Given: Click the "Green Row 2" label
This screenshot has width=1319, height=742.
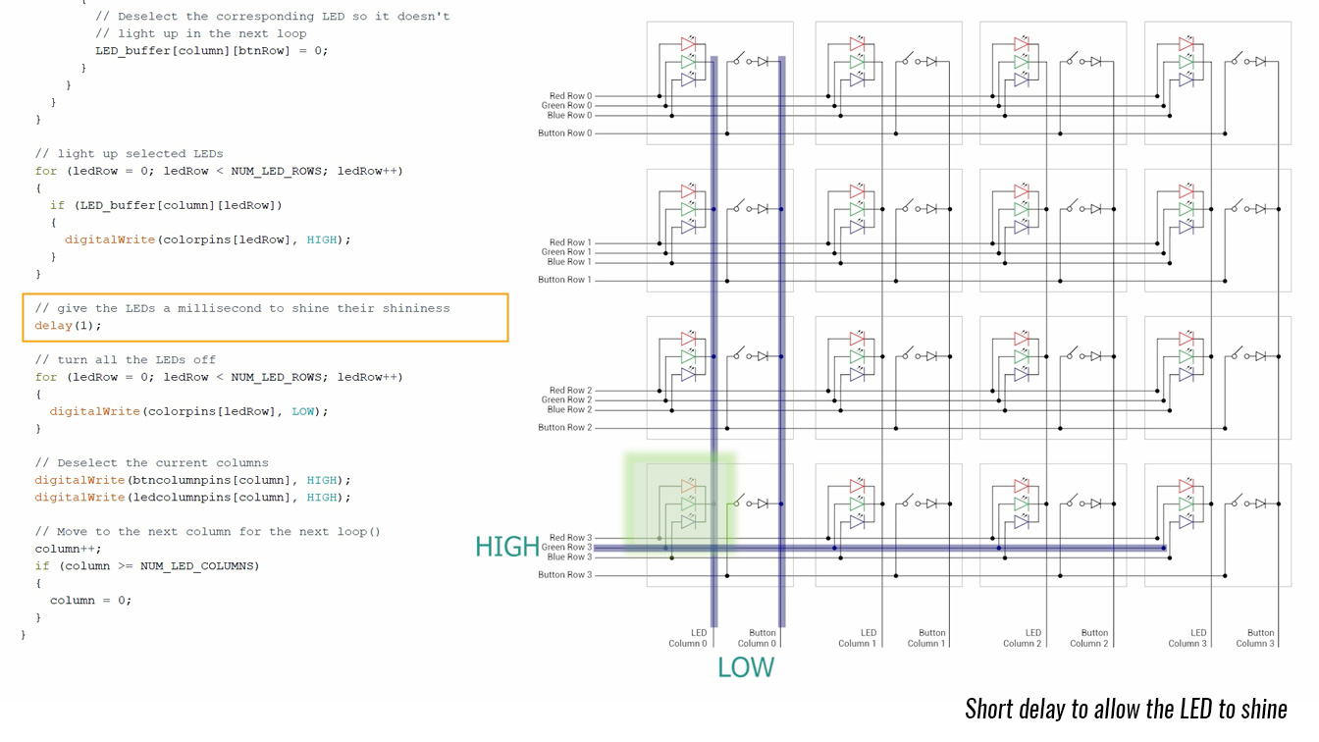Looking at the screenshot, I should click(x=567, y=400).
